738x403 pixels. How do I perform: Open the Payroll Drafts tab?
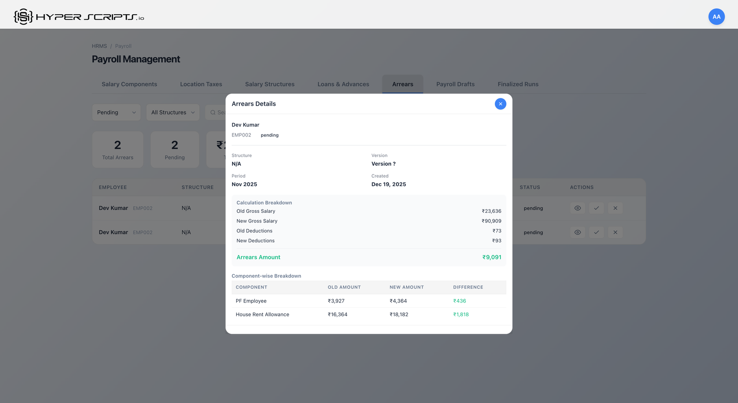coord(455,84)
